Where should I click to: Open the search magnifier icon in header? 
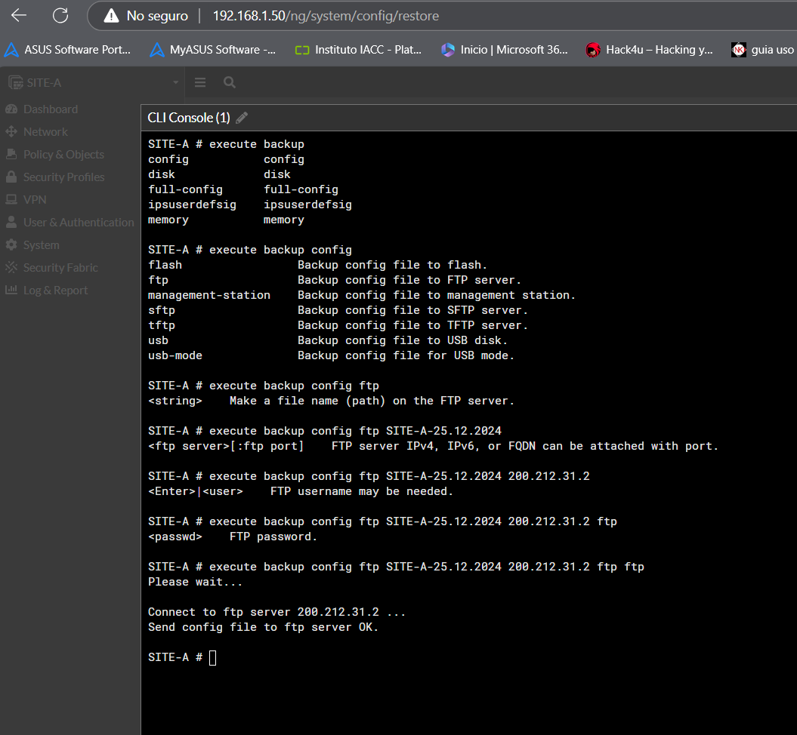click(230, 82)
